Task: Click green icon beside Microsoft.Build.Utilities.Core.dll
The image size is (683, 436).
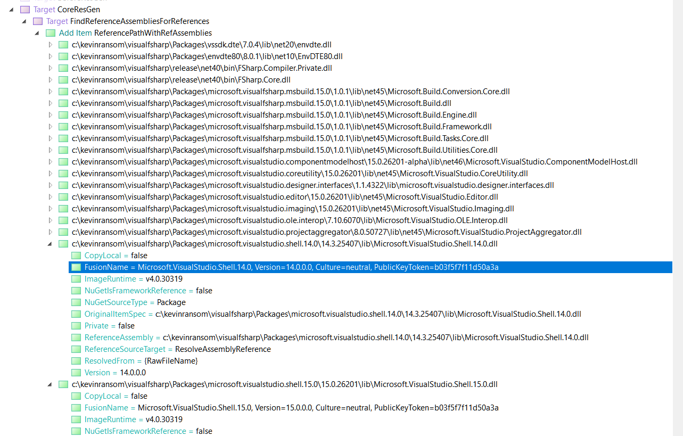Action: [63, 150]
